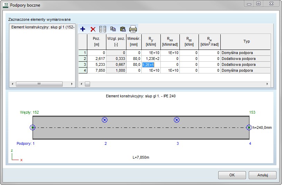Click the right arrow of the table scrollbar
282x185 pixels.
tap(267, 84)
